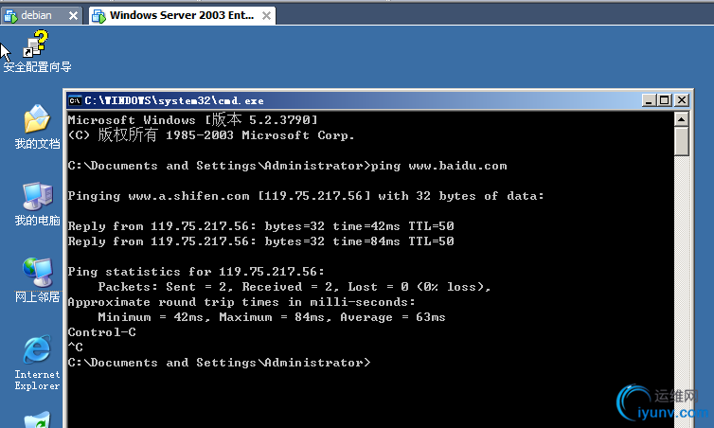
Task: Select the 我的文档 folder icon
Action: tap(37, 127)
